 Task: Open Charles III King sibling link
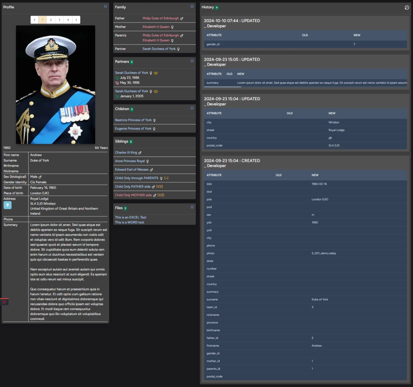coord(126,153)
